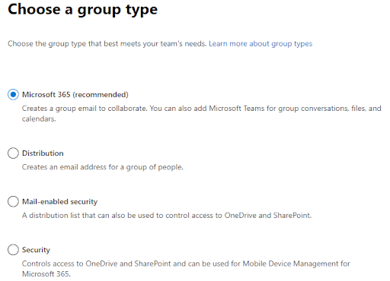Select the Security group type radio
The image size is (390, 281).
click(x=13, y=250)
